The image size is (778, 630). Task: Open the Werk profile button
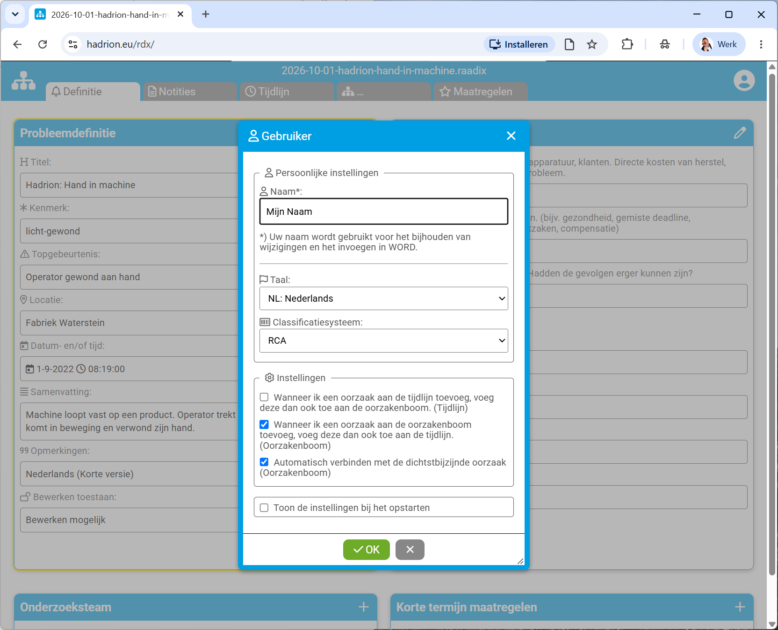point(719,44)
